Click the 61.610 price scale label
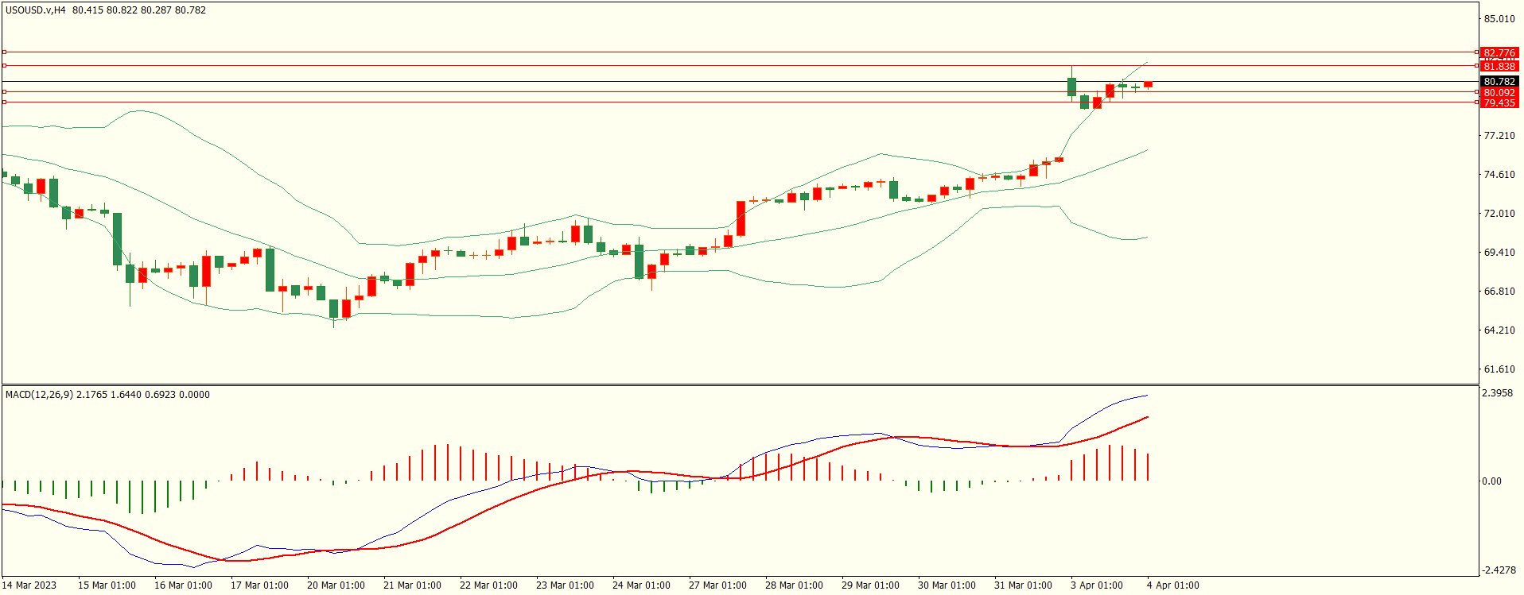The width and height of the screenshot is (1524, 595). click(1499, 369)
